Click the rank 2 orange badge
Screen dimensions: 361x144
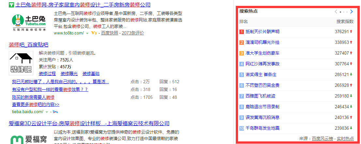coord(242,43)
